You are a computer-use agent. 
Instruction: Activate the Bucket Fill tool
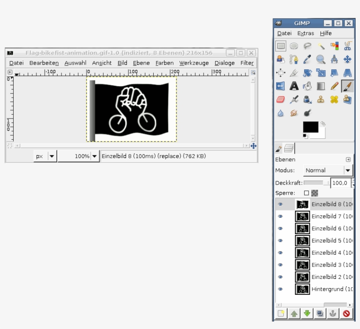click(x=307, y=86)
